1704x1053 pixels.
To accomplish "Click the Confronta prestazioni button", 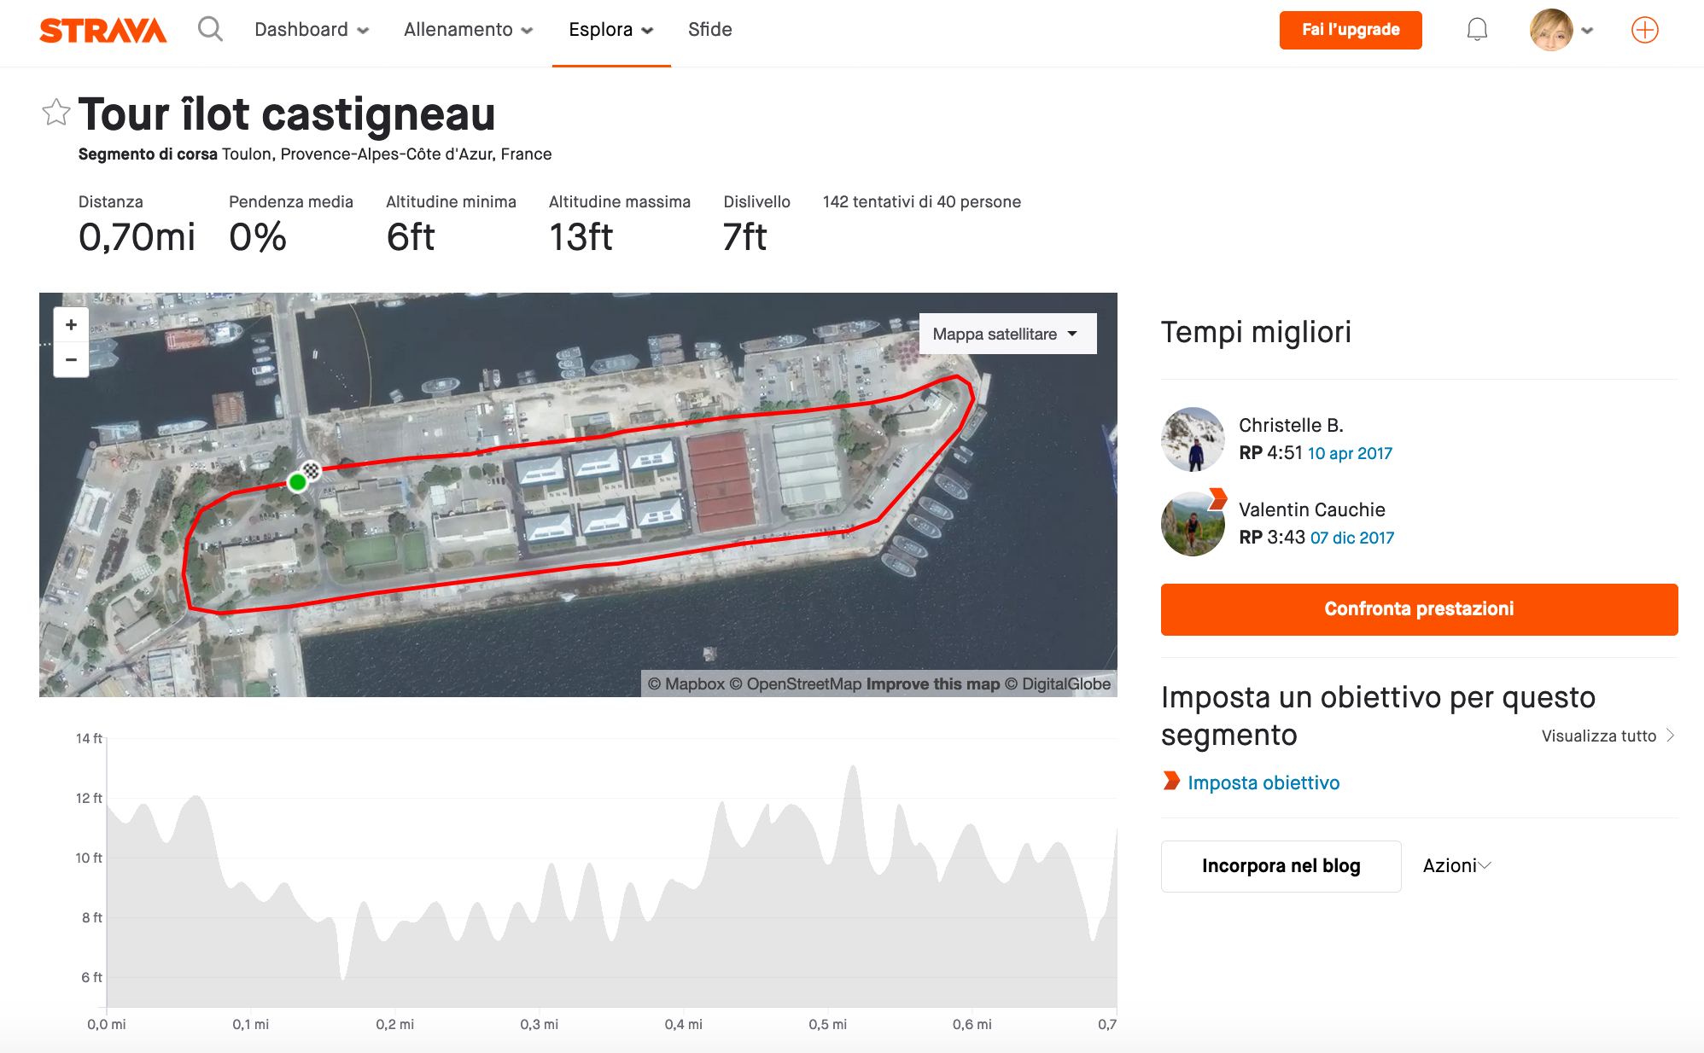I will tap(1419, 608).
